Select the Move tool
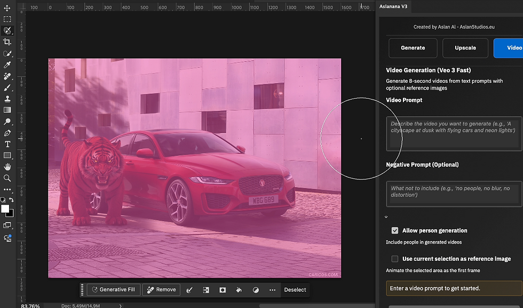The height and width of the screenshot is (308, 523). coord(7,8)
